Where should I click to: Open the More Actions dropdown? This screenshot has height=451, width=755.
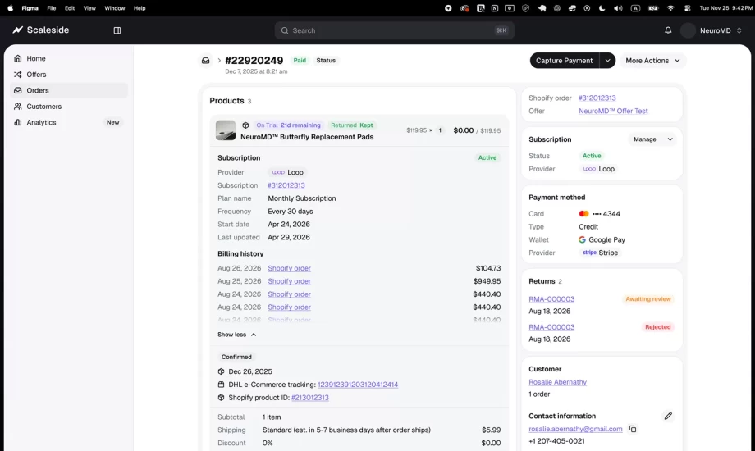652,61
